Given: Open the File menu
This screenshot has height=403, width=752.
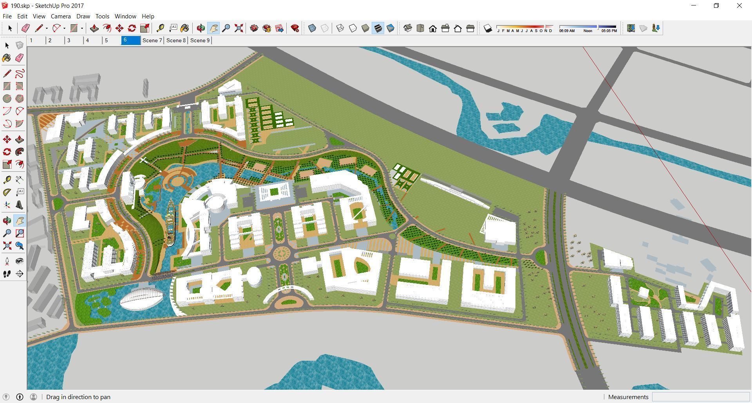Looking at the screenshot, I should 7,16.
